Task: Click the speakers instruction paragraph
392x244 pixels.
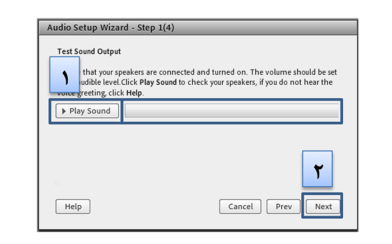Action: click(197, 82)
